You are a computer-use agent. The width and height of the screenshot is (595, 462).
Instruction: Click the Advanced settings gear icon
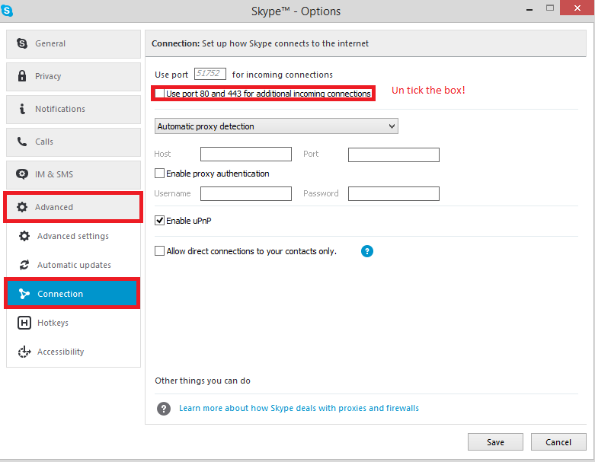point(24,236)
